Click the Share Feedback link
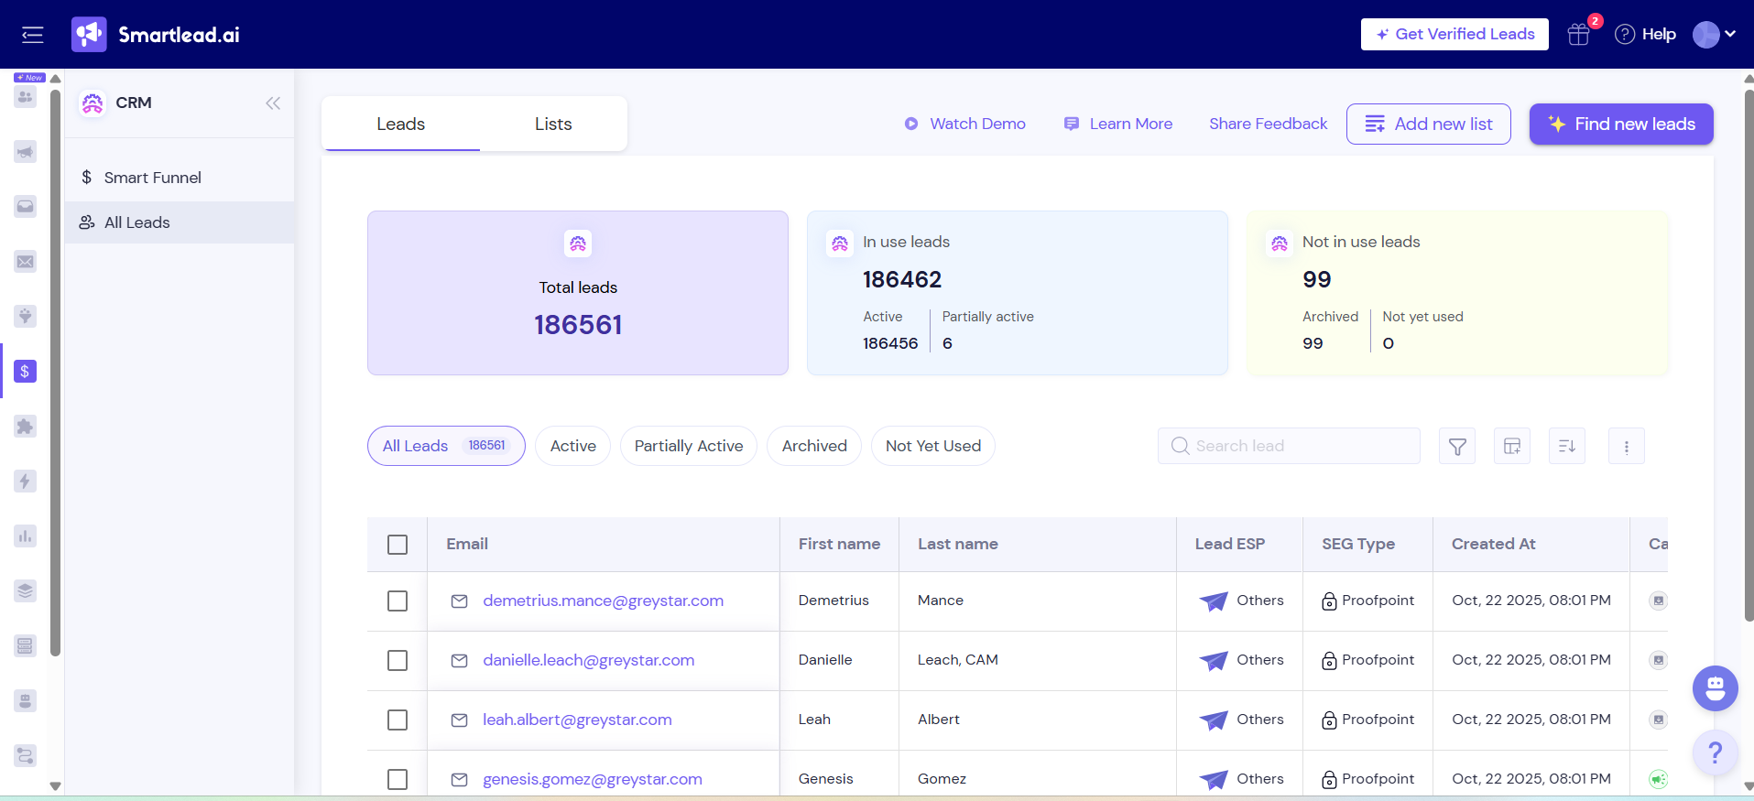Viewport: 1754px width, 801px height. (1268, 124)
